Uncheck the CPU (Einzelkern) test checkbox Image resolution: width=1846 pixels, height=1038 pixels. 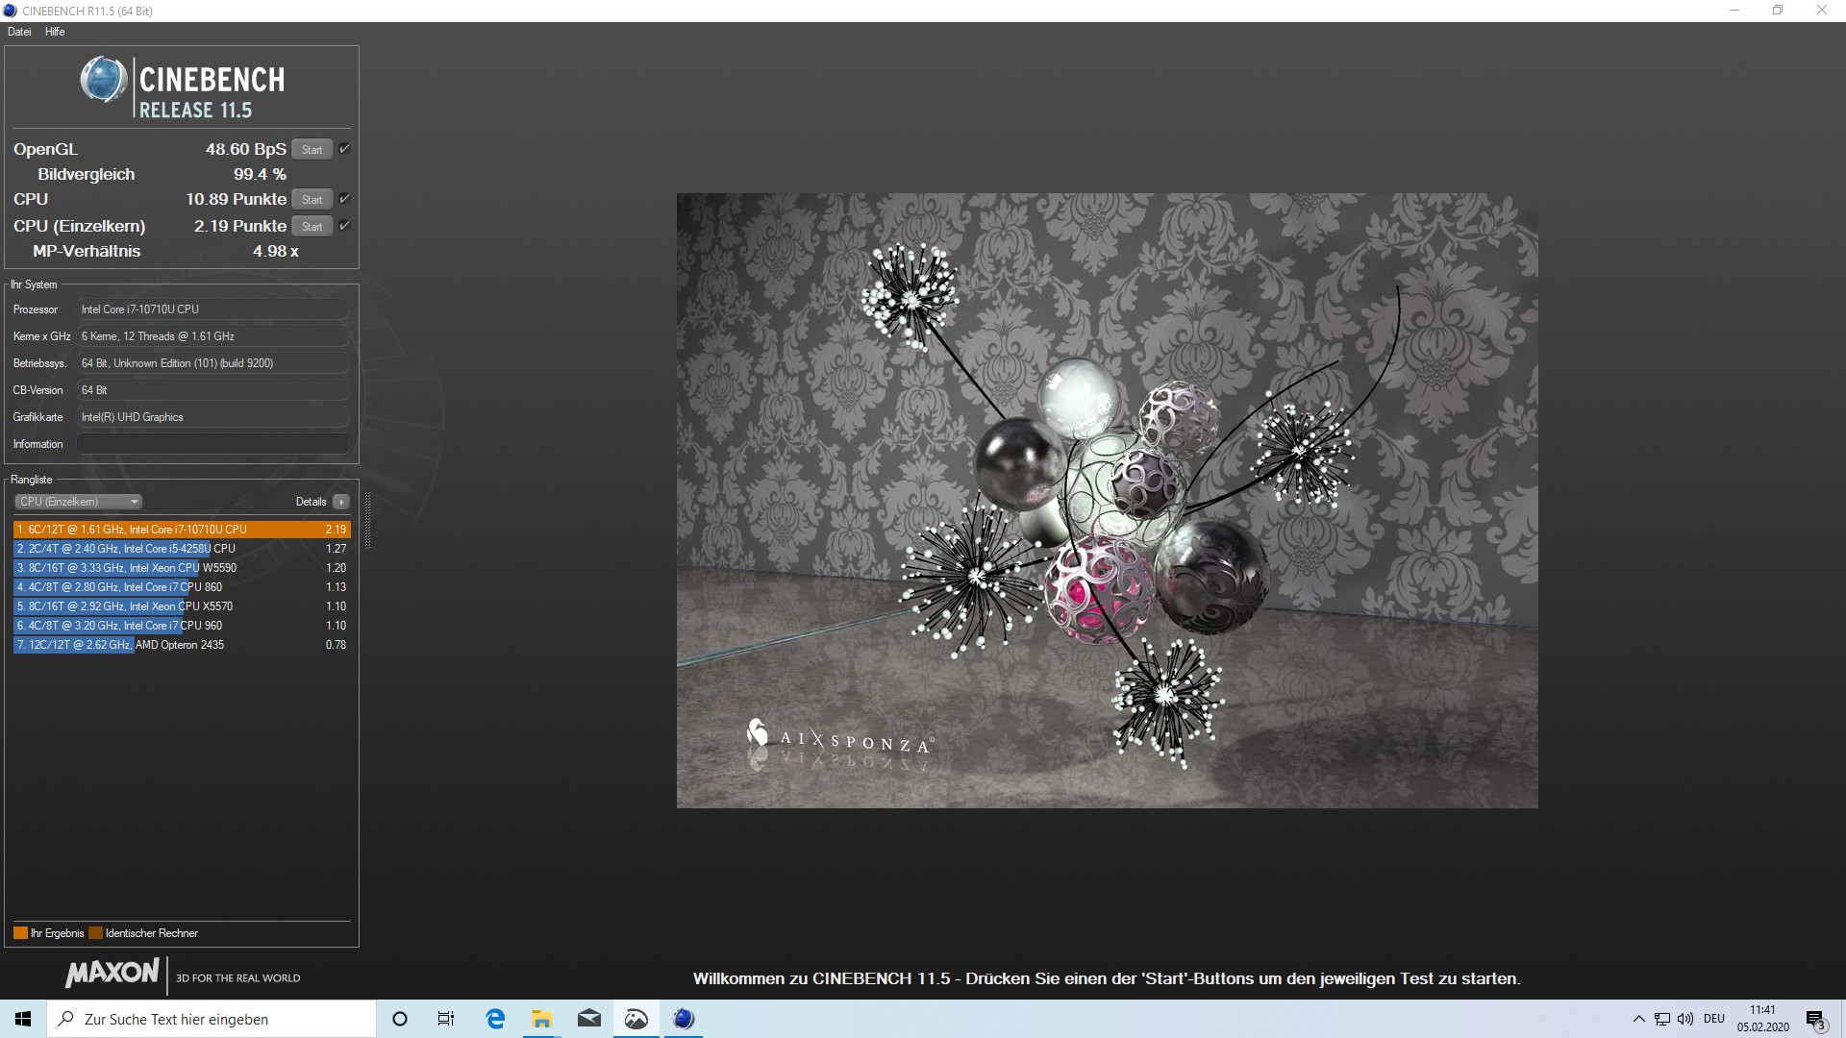[x=344, y=226]
